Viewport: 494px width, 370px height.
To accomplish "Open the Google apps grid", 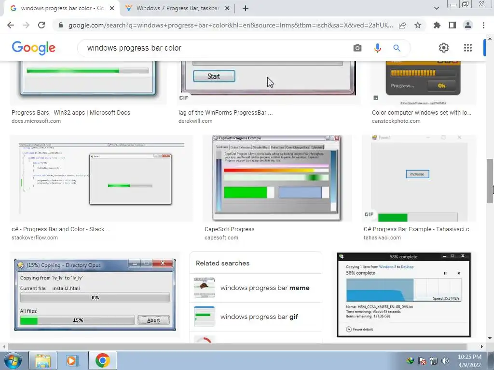I will click(468, 48).
